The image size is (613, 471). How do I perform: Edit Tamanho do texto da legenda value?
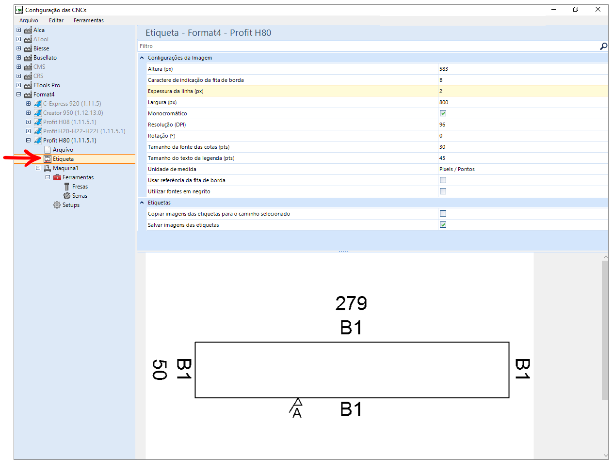pos(523,158)
